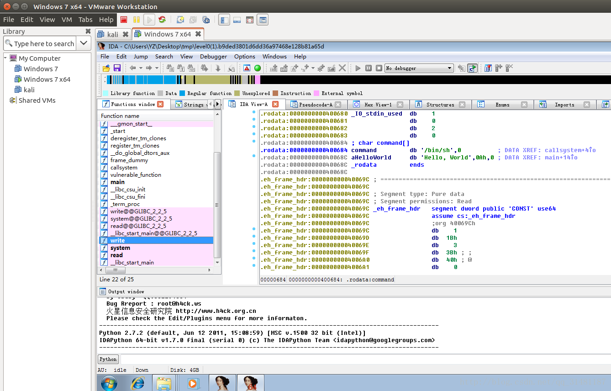This screenshot has width=611, height=391.
Task: Click the External symbol pink swatch
Action: [x=316, y=93]
